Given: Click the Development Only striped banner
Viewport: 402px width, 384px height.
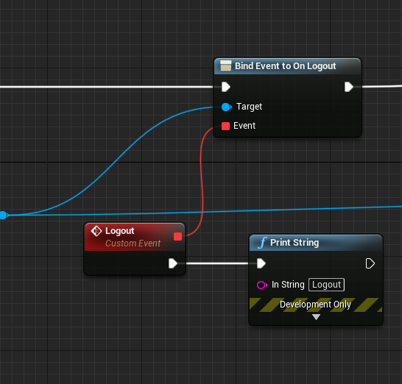Looking at the screenshot, I should tap(316, 305).
